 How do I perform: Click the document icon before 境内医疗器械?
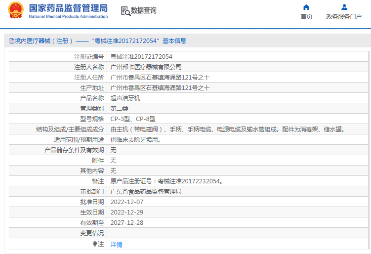[x=12, y=41]
